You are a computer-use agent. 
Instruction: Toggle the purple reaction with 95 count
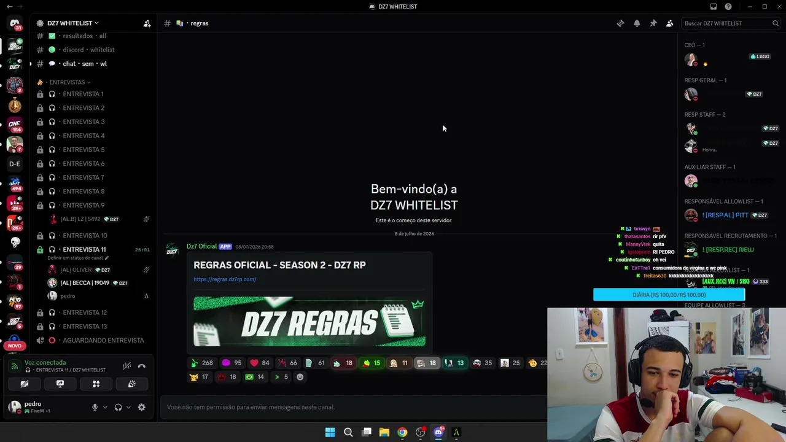232,363
